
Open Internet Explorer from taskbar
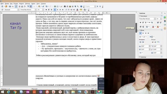(x=8, y=92)
